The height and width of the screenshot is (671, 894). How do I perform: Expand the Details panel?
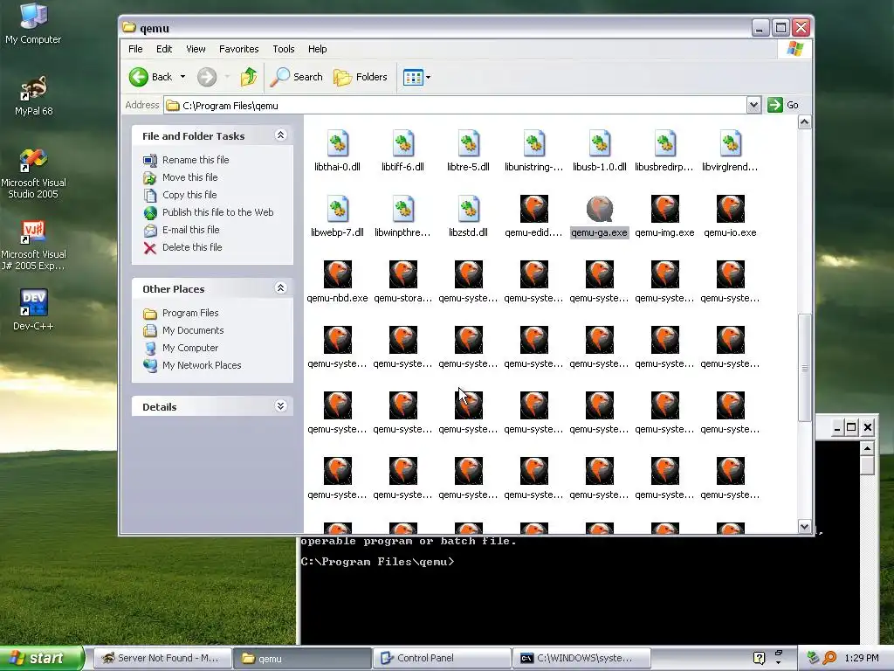(280, 406)
